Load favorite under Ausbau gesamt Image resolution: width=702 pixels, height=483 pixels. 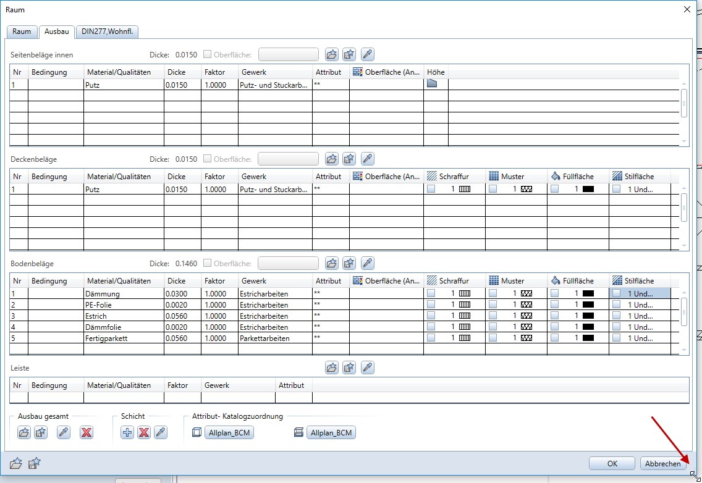click(23, 432)
